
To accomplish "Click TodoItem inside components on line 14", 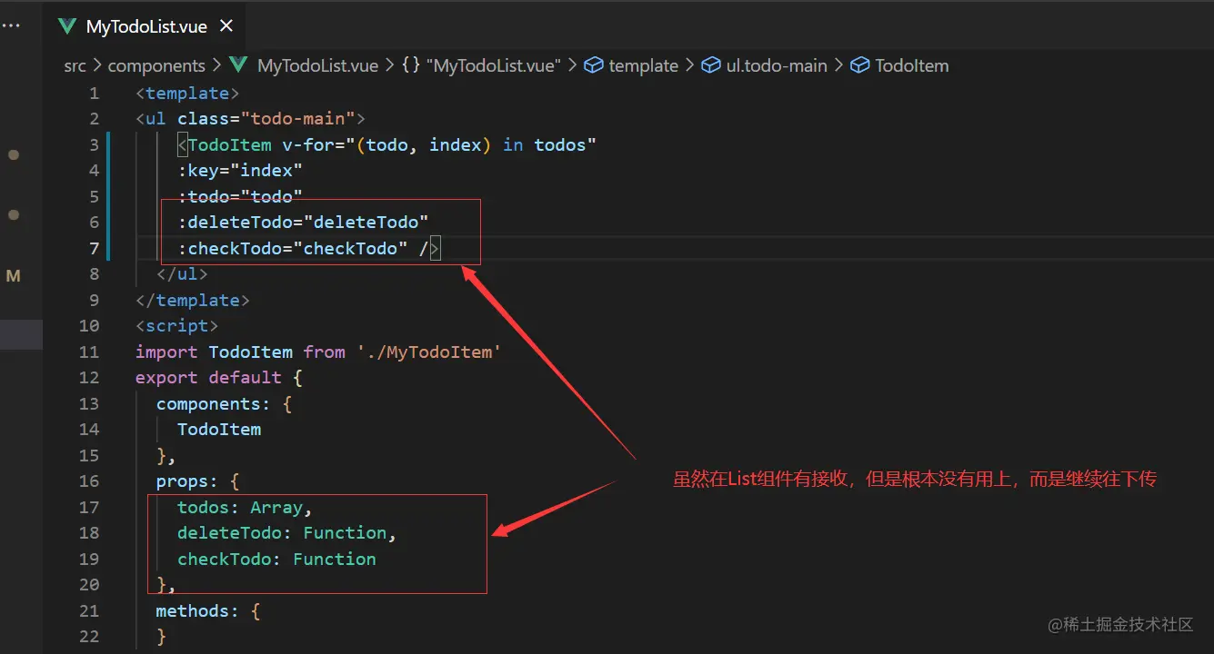I will pos(219,429).
